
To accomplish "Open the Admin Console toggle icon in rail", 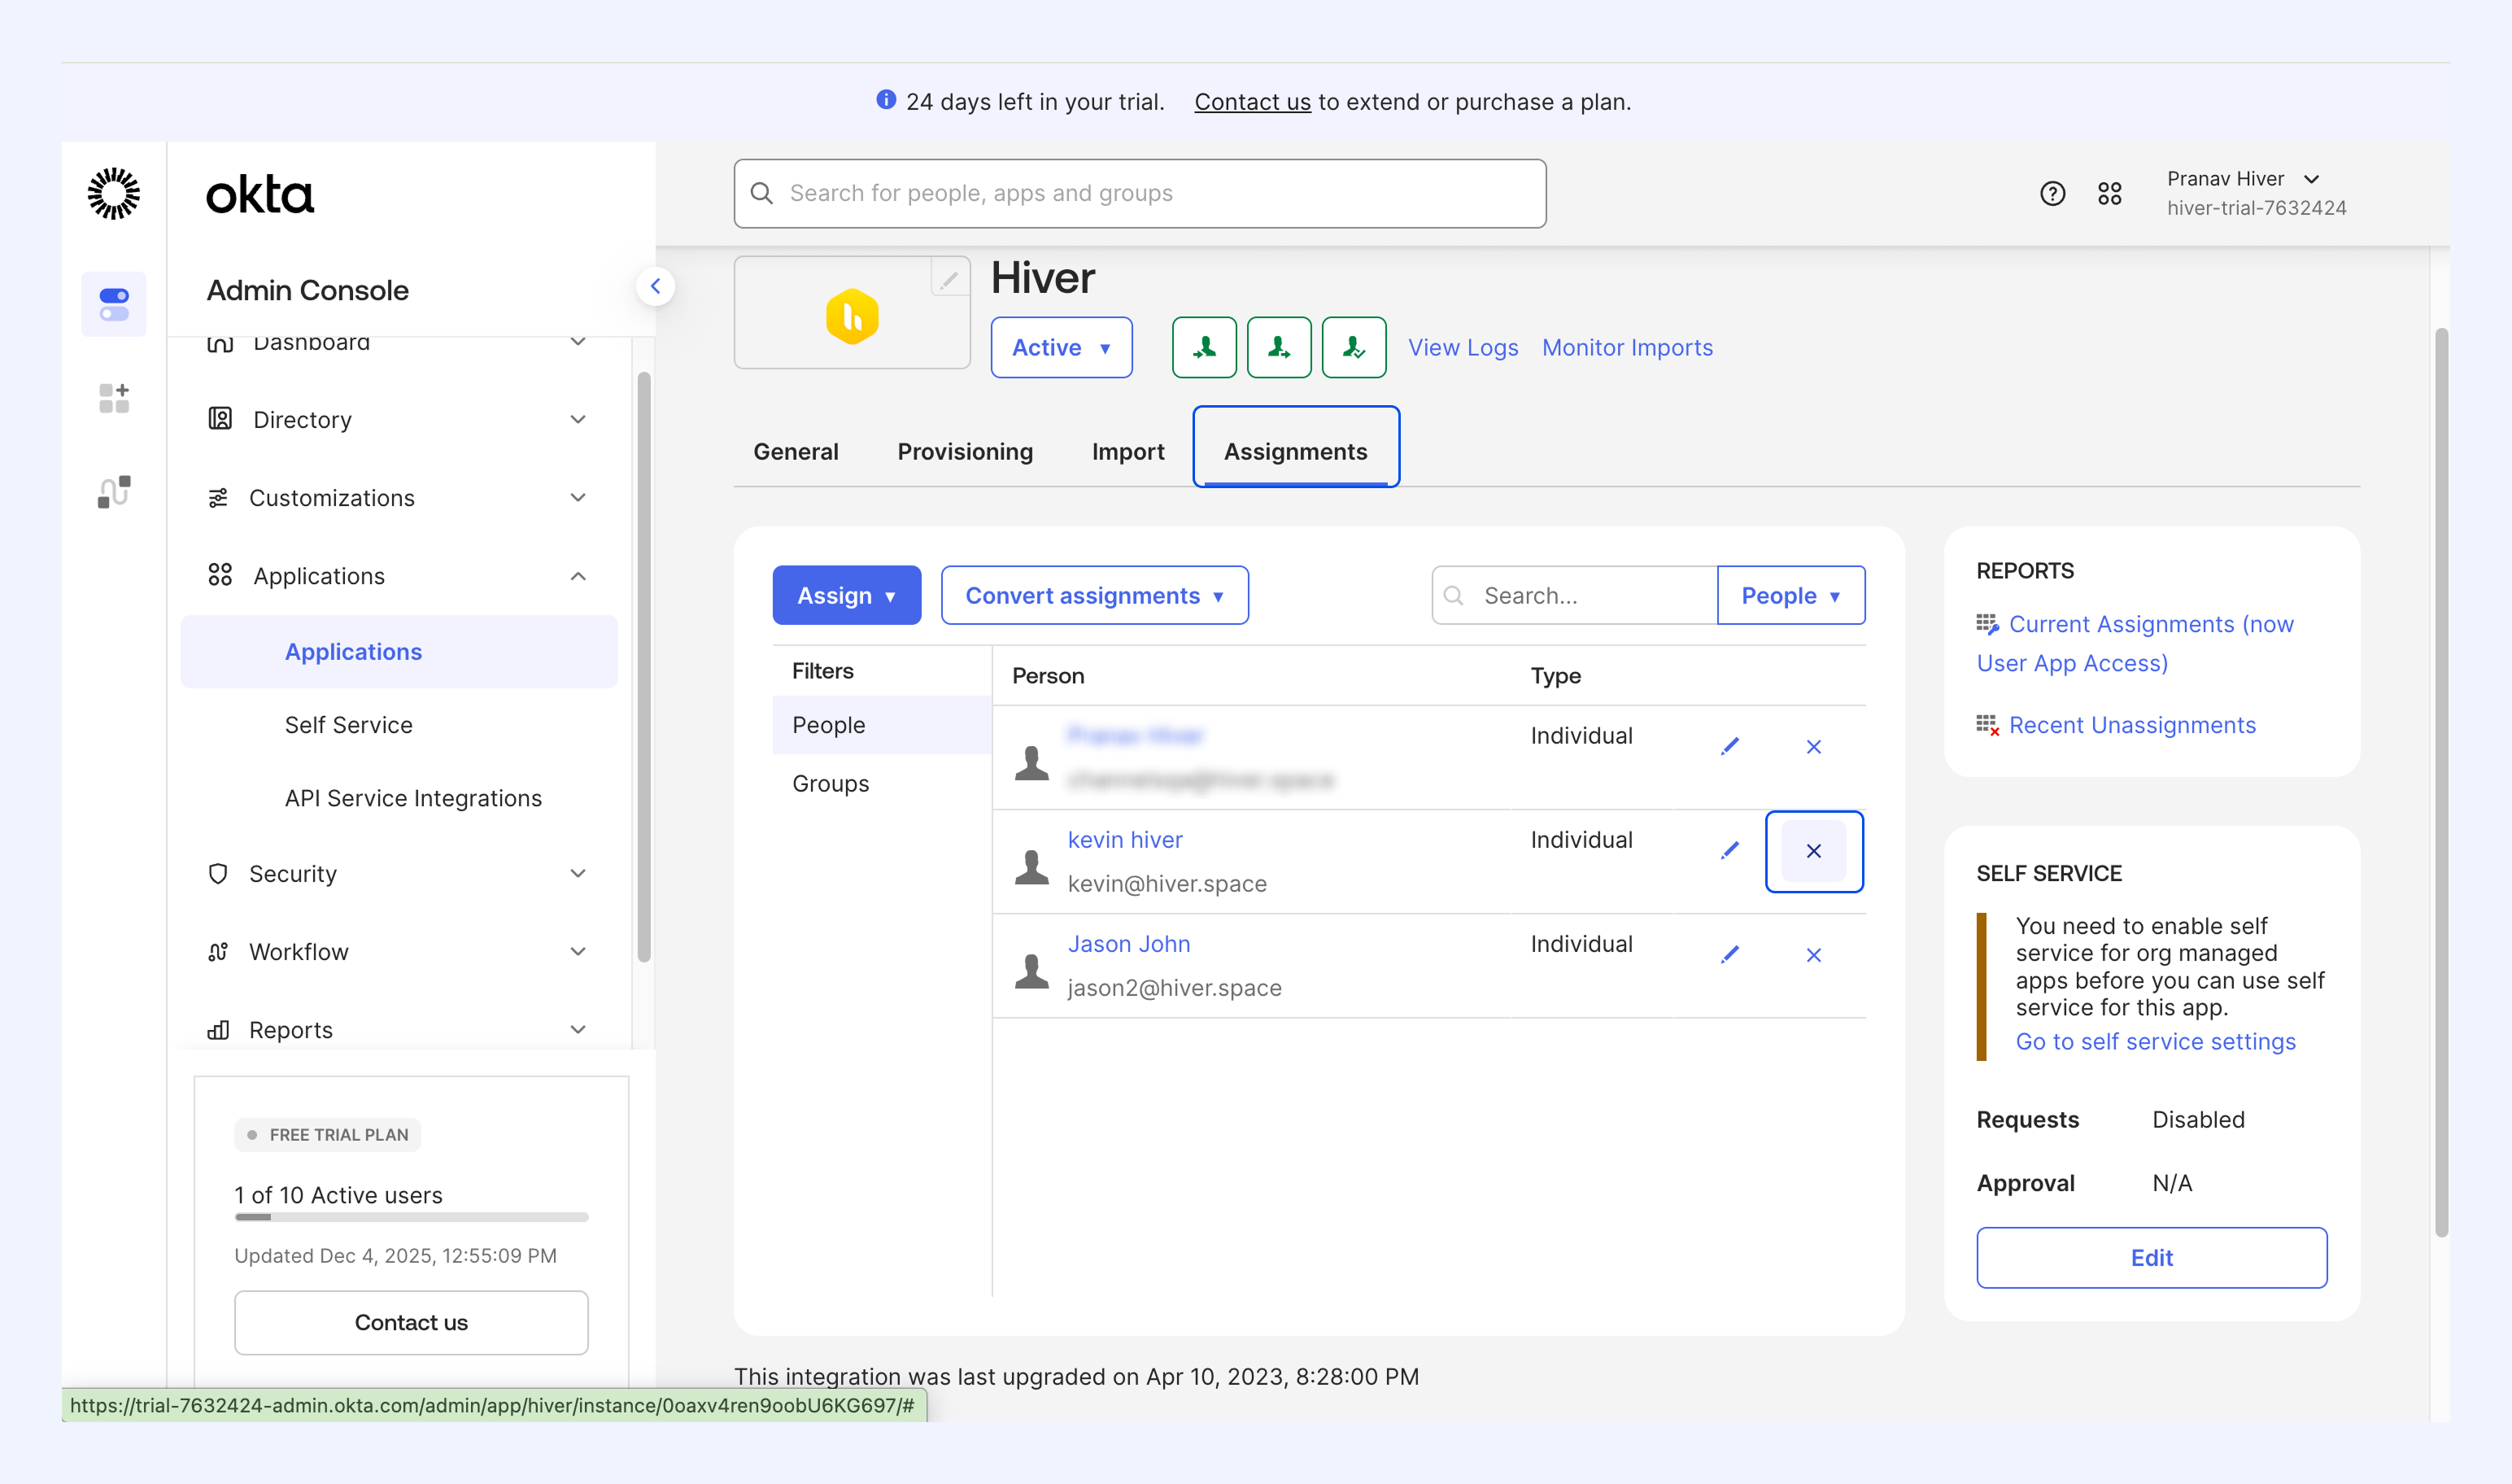I will click(x=114, y=304).
